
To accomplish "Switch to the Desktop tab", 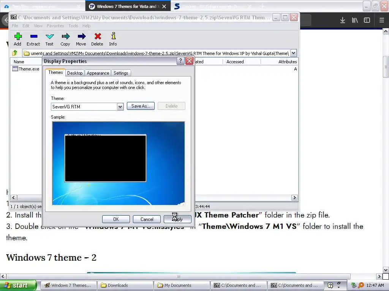I will coord(75,73).
